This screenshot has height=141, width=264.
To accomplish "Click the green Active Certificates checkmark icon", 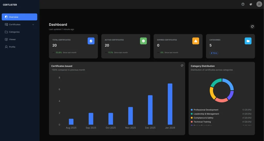I will [143, 41].
